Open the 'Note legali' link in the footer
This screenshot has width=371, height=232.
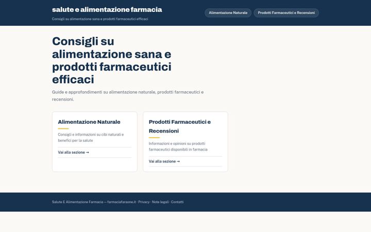[x=160, y=202]
